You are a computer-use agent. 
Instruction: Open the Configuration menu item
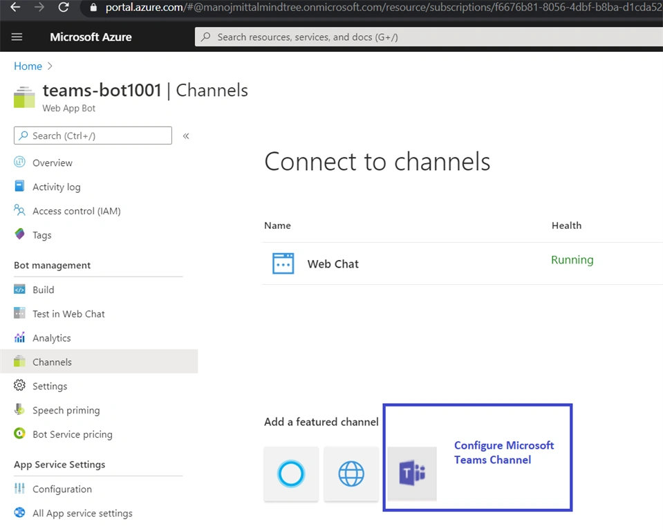[62, 489]
